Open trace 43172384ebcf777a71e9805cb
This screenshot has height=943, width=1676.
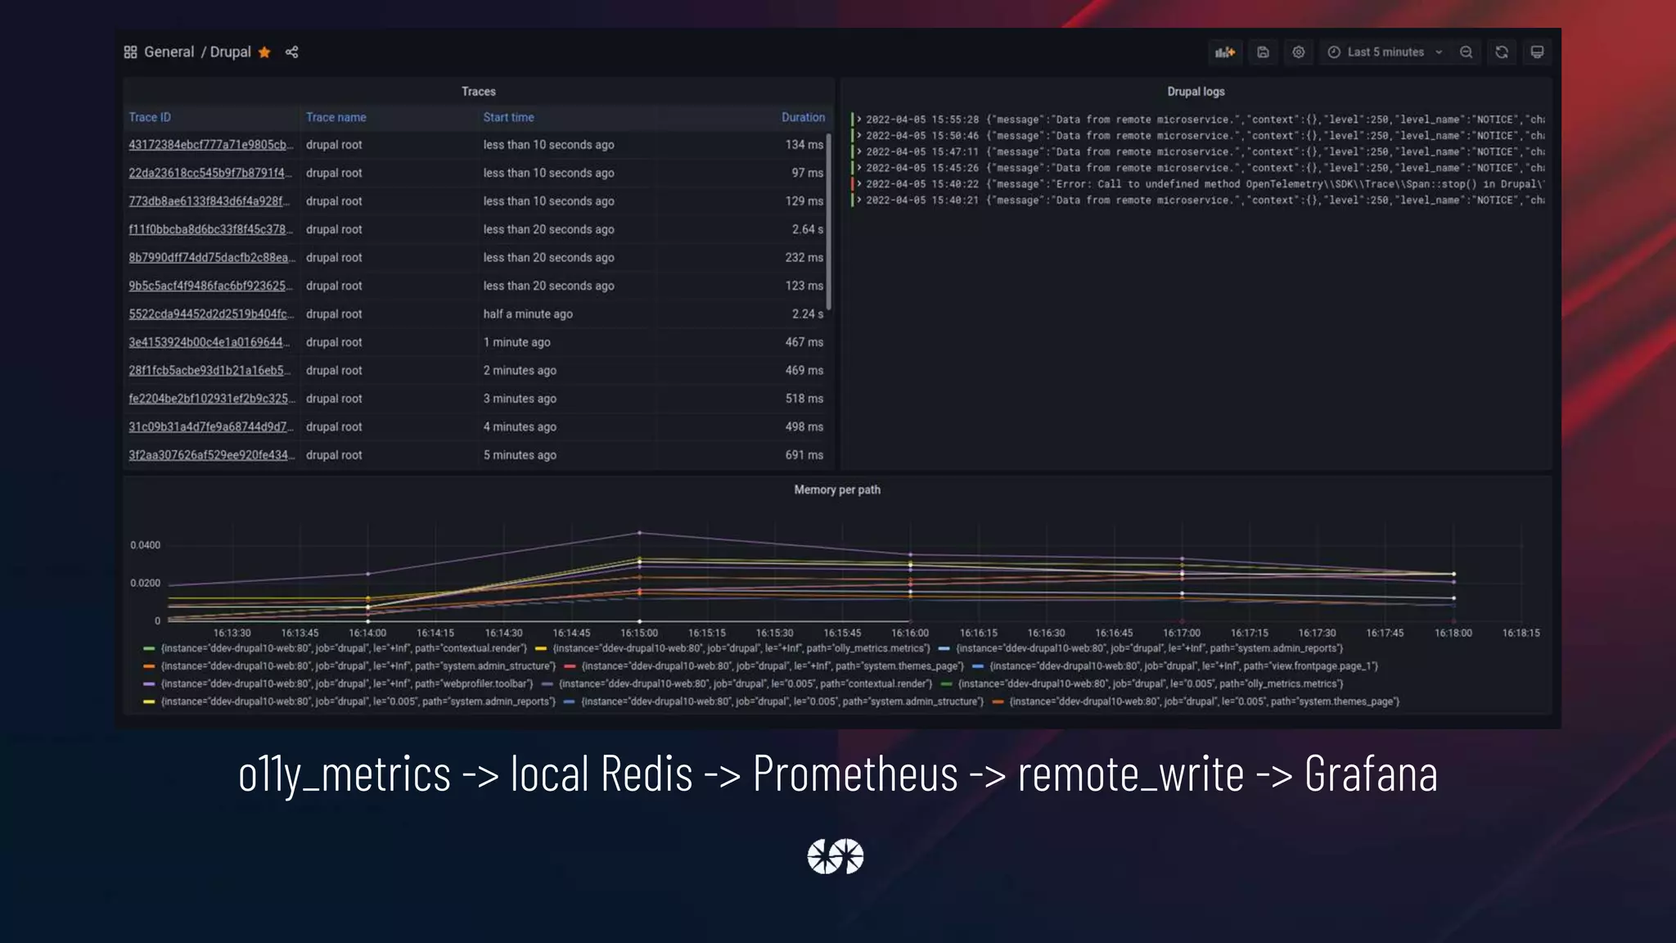(x=210, y=145)
